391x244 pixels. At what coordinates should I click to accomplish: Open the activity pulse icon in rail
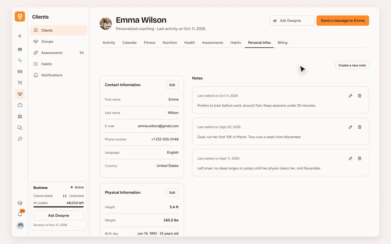[x=20, y=60]
